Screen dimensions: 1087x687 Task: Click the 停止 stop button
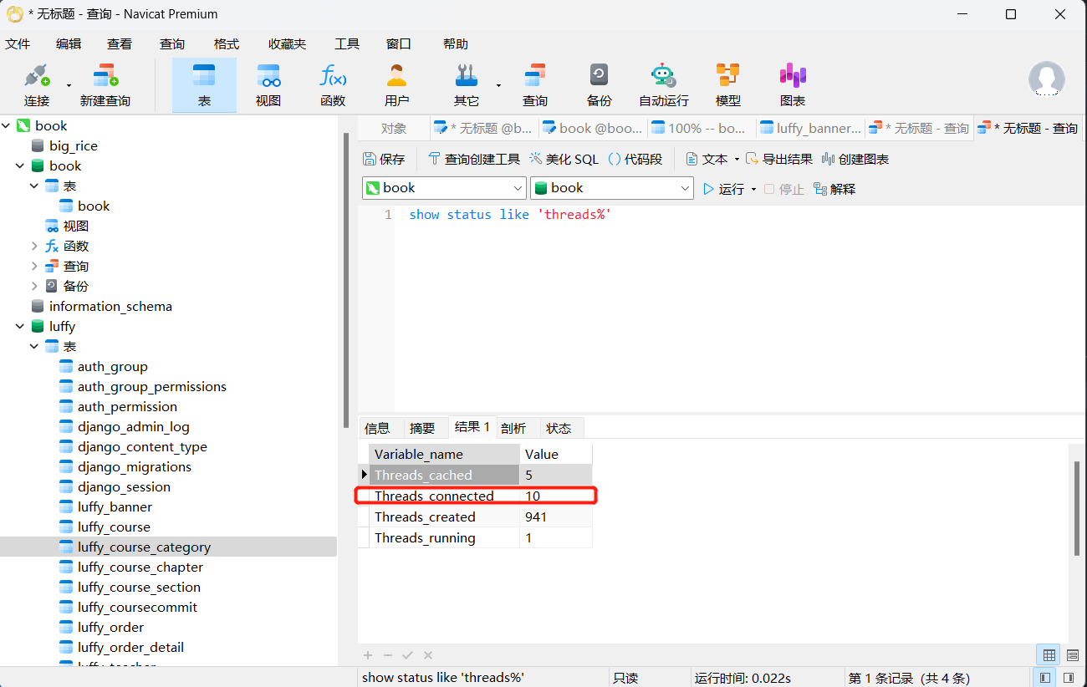click(783, 189)
